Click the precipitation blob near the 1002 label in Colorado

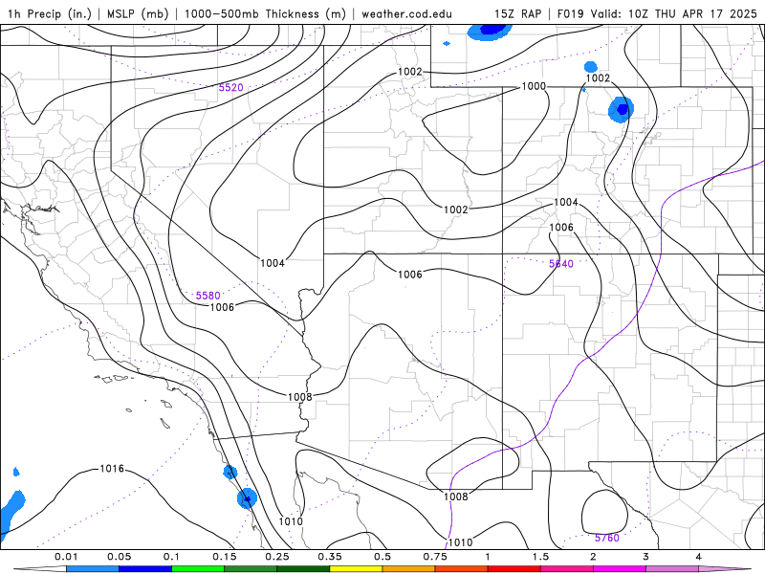(x=621, y=109)
